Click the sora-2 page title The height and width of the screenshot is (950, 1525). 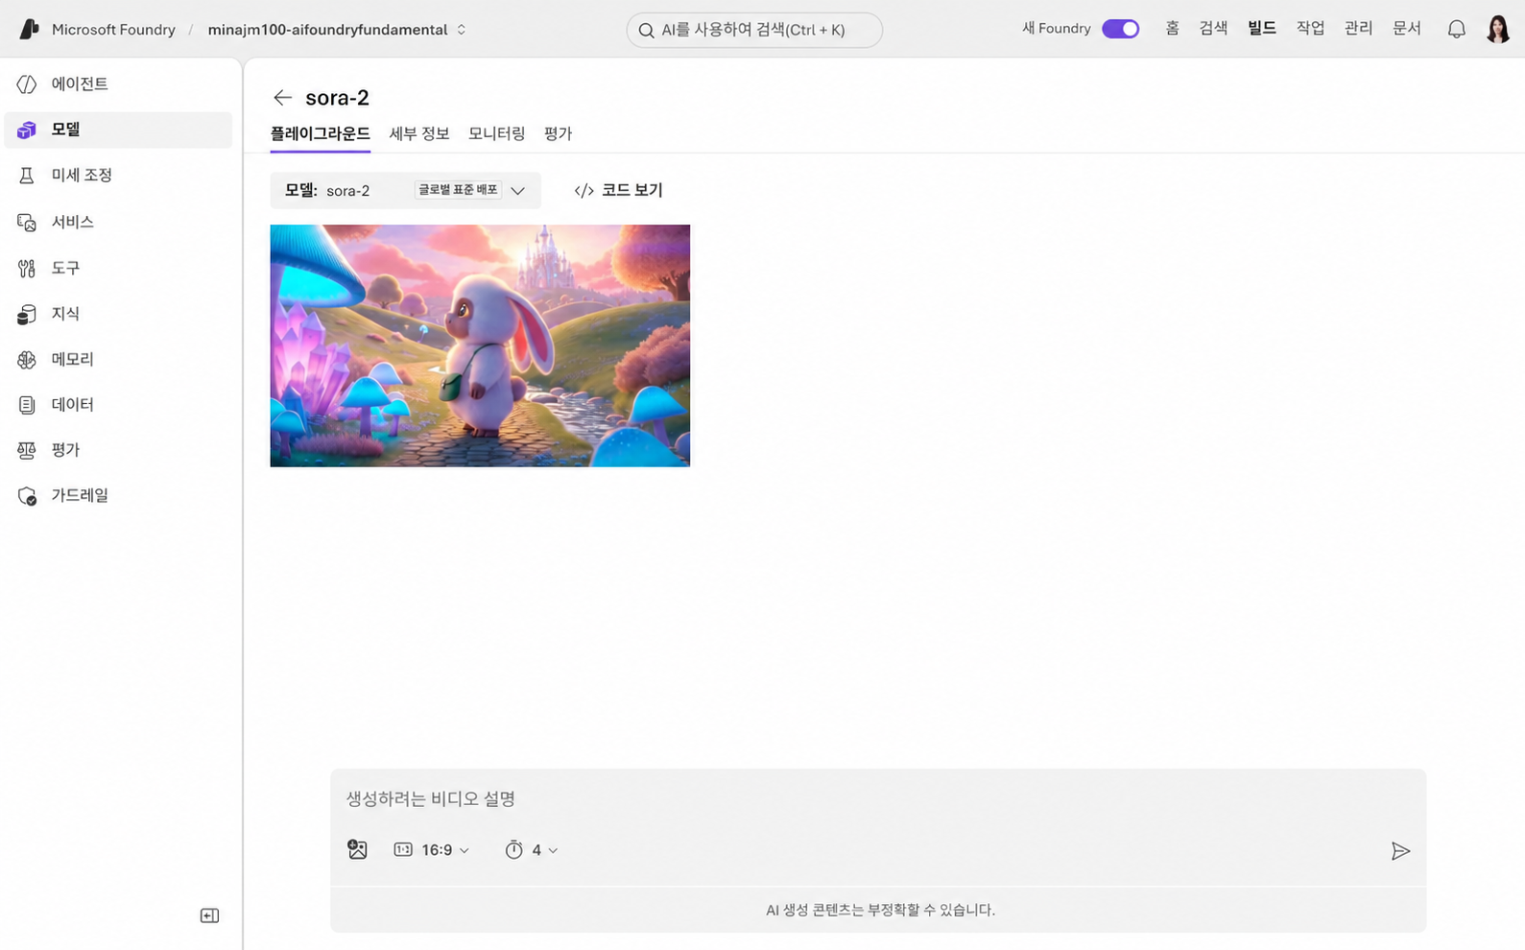point(337,98)
